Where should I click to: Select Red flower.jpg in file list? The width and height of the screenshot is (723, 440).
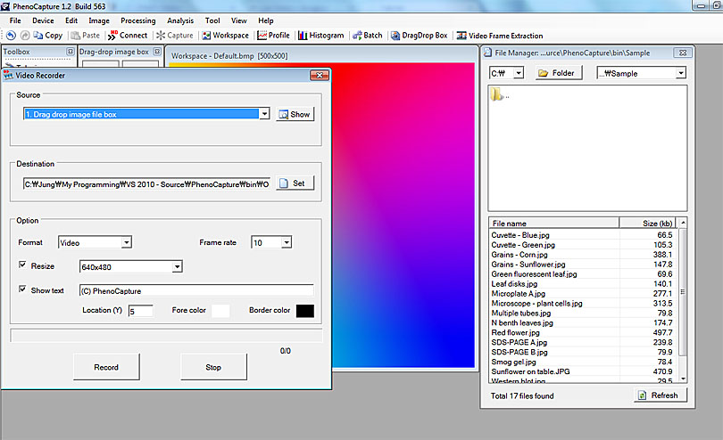point(512,332)
